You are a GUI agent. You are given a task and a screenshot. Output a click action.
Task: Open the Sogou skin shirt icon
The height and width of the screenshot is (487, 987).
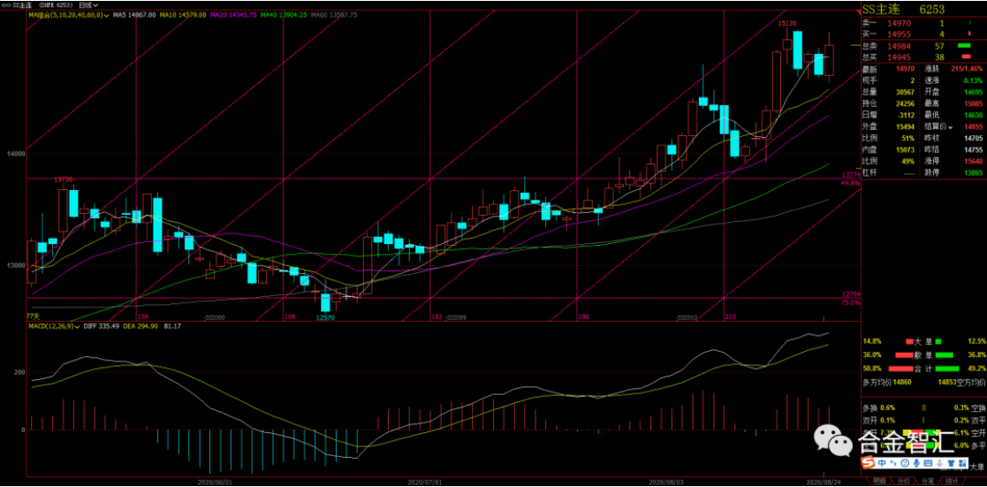pyautogui.click(x=952, y=463)
